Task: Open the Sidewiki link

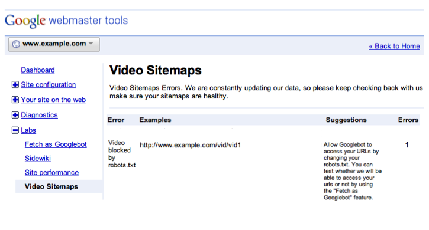Action: pos(38,159)
